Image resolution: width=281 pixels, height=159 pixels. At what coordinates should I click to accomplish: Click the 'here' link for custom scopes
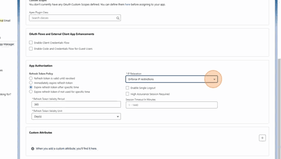[x=128, y=5]
